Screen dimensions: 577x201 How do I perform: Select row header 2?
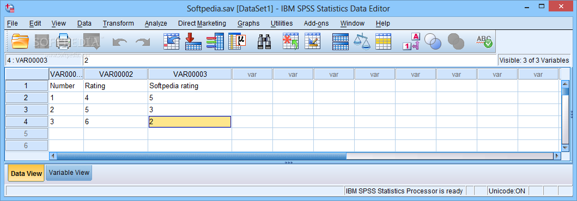tap(26, 98)
